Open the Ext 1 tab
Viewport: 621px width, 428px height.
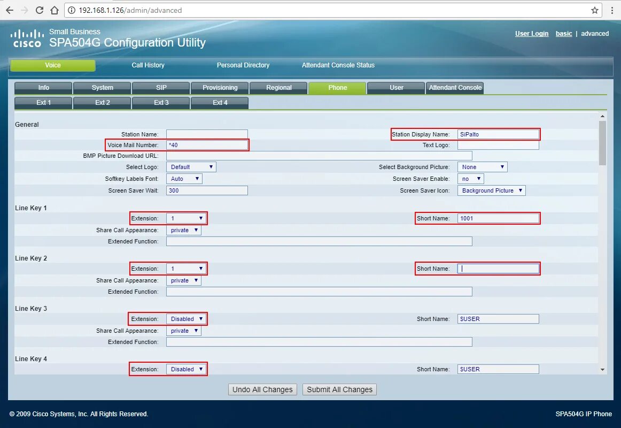(x=44, y=103)
